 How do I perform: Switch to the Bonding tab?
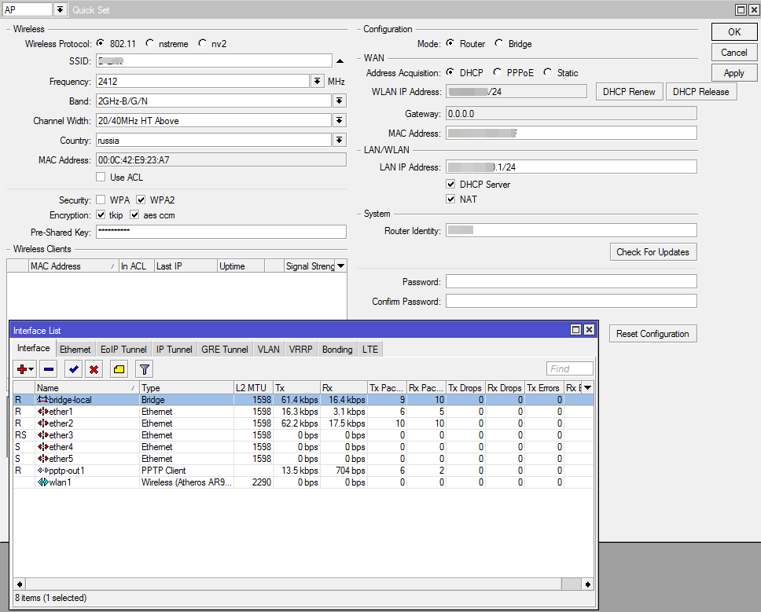[337, 349]
